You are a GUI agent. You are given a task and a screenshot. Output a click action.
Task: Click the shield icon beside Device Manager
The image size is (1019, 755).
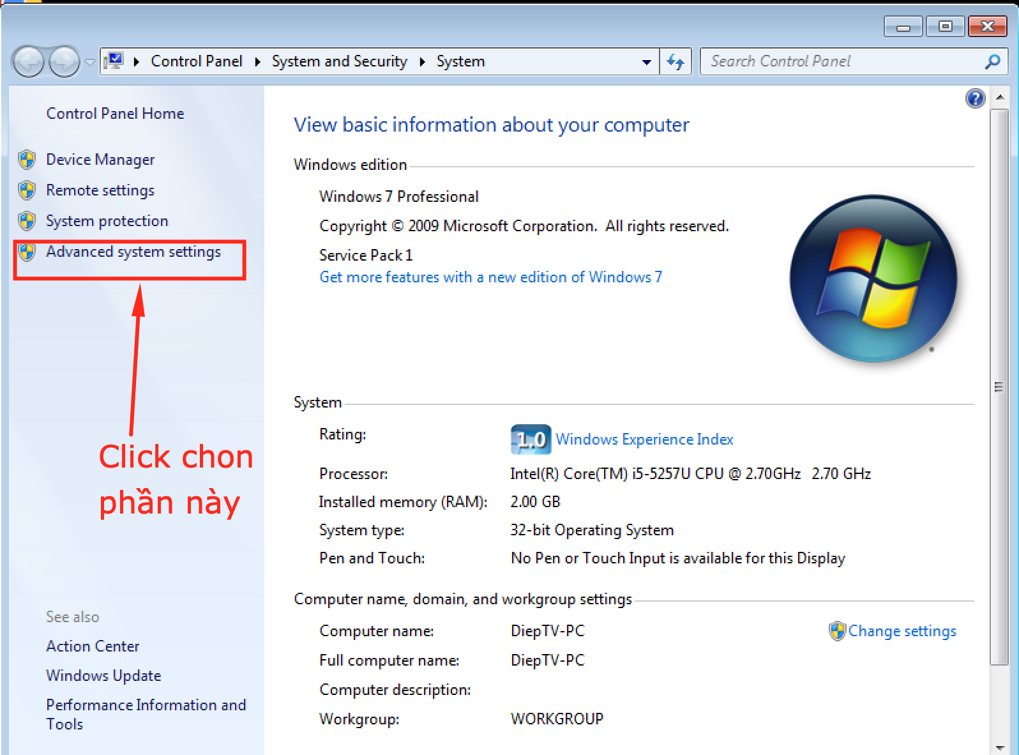coord(27,160)
